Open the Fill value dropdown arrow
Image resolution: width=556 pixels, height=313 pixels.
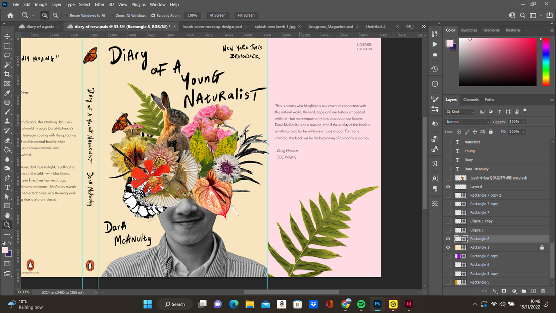[x=523, y=132]
